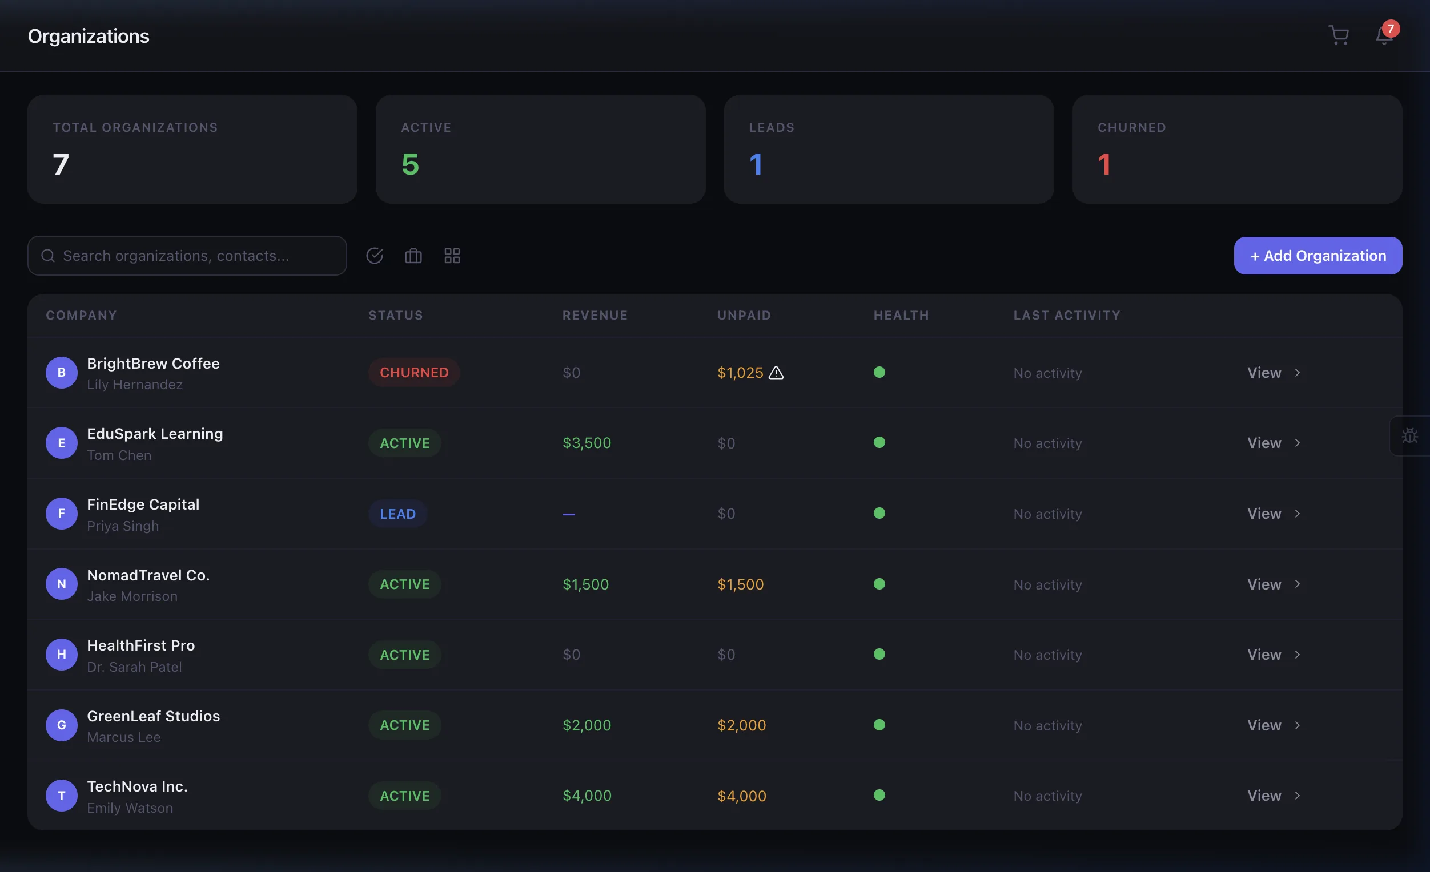Click the unpaid warning triangle for BrightBrew
This screenshot has width=1430, height=872.
click(x=776, y=373)
